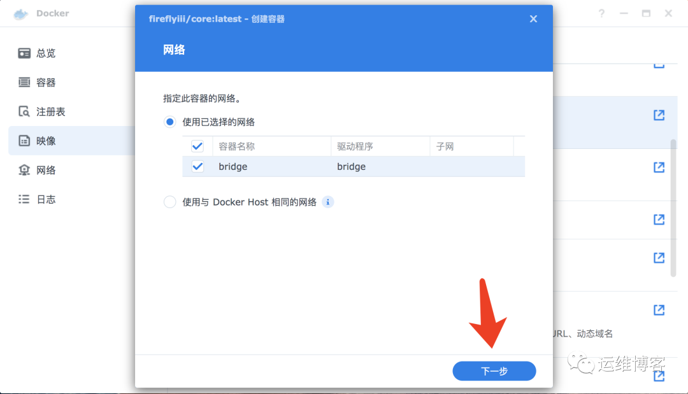Screen dimensions: 688x394
Task: Click the Docker whale icon in title bar
Action: point(20,14)
